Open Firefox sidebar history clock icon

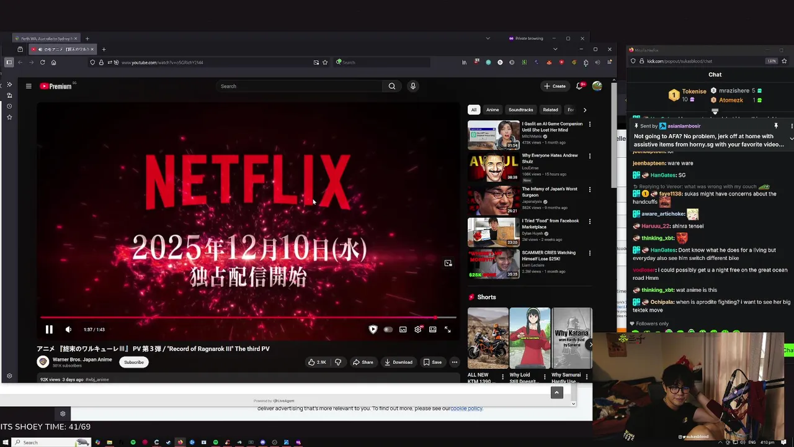[x=9, y=106]
